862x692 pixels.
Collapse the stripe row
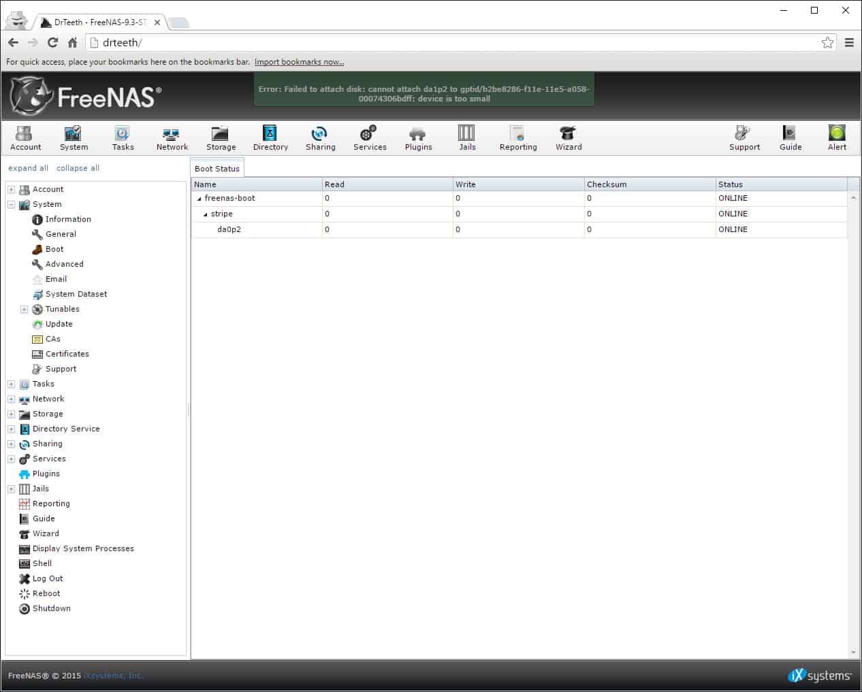point(206,214)
